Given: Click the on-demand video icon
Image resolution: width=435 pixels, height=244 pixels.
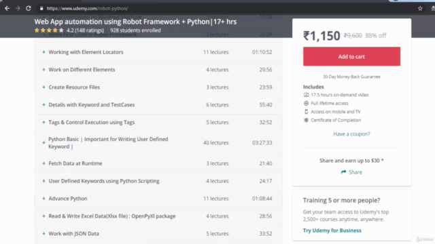Looking at the screenshot, I should point(306,95).
